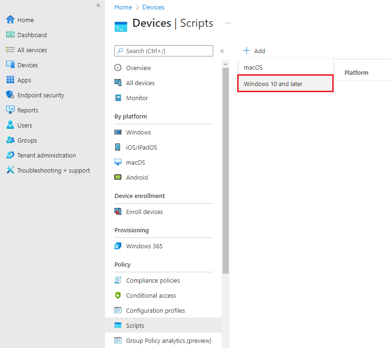The width and height of the screenshot is (392, 348).
Task: Open Endpoint security from sidebar
Action: [x=41, y=95]
